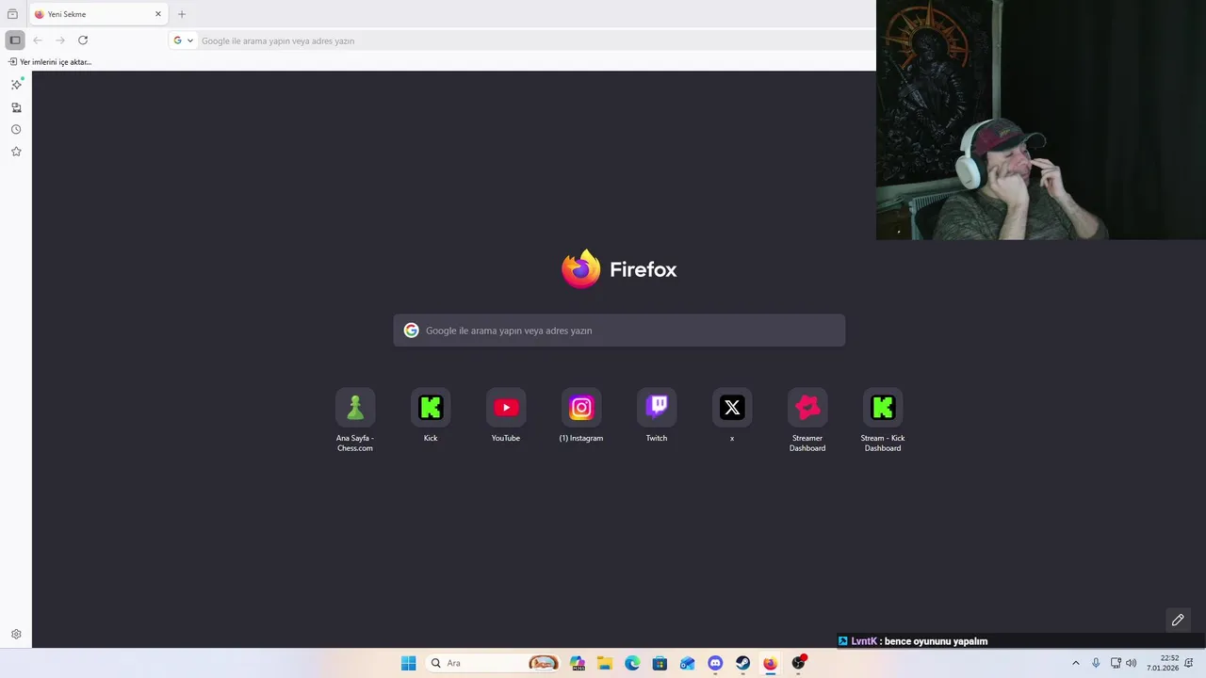The image size is (1206, 678).
Task: Launch Microsoft Edge from the taskbar
Action: coord(632,663)
